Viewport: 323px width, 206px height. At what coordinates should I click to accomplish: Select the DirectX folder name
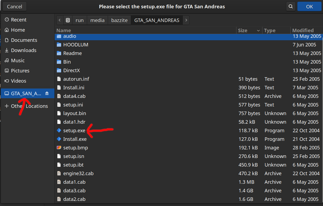tap(72, 70)
